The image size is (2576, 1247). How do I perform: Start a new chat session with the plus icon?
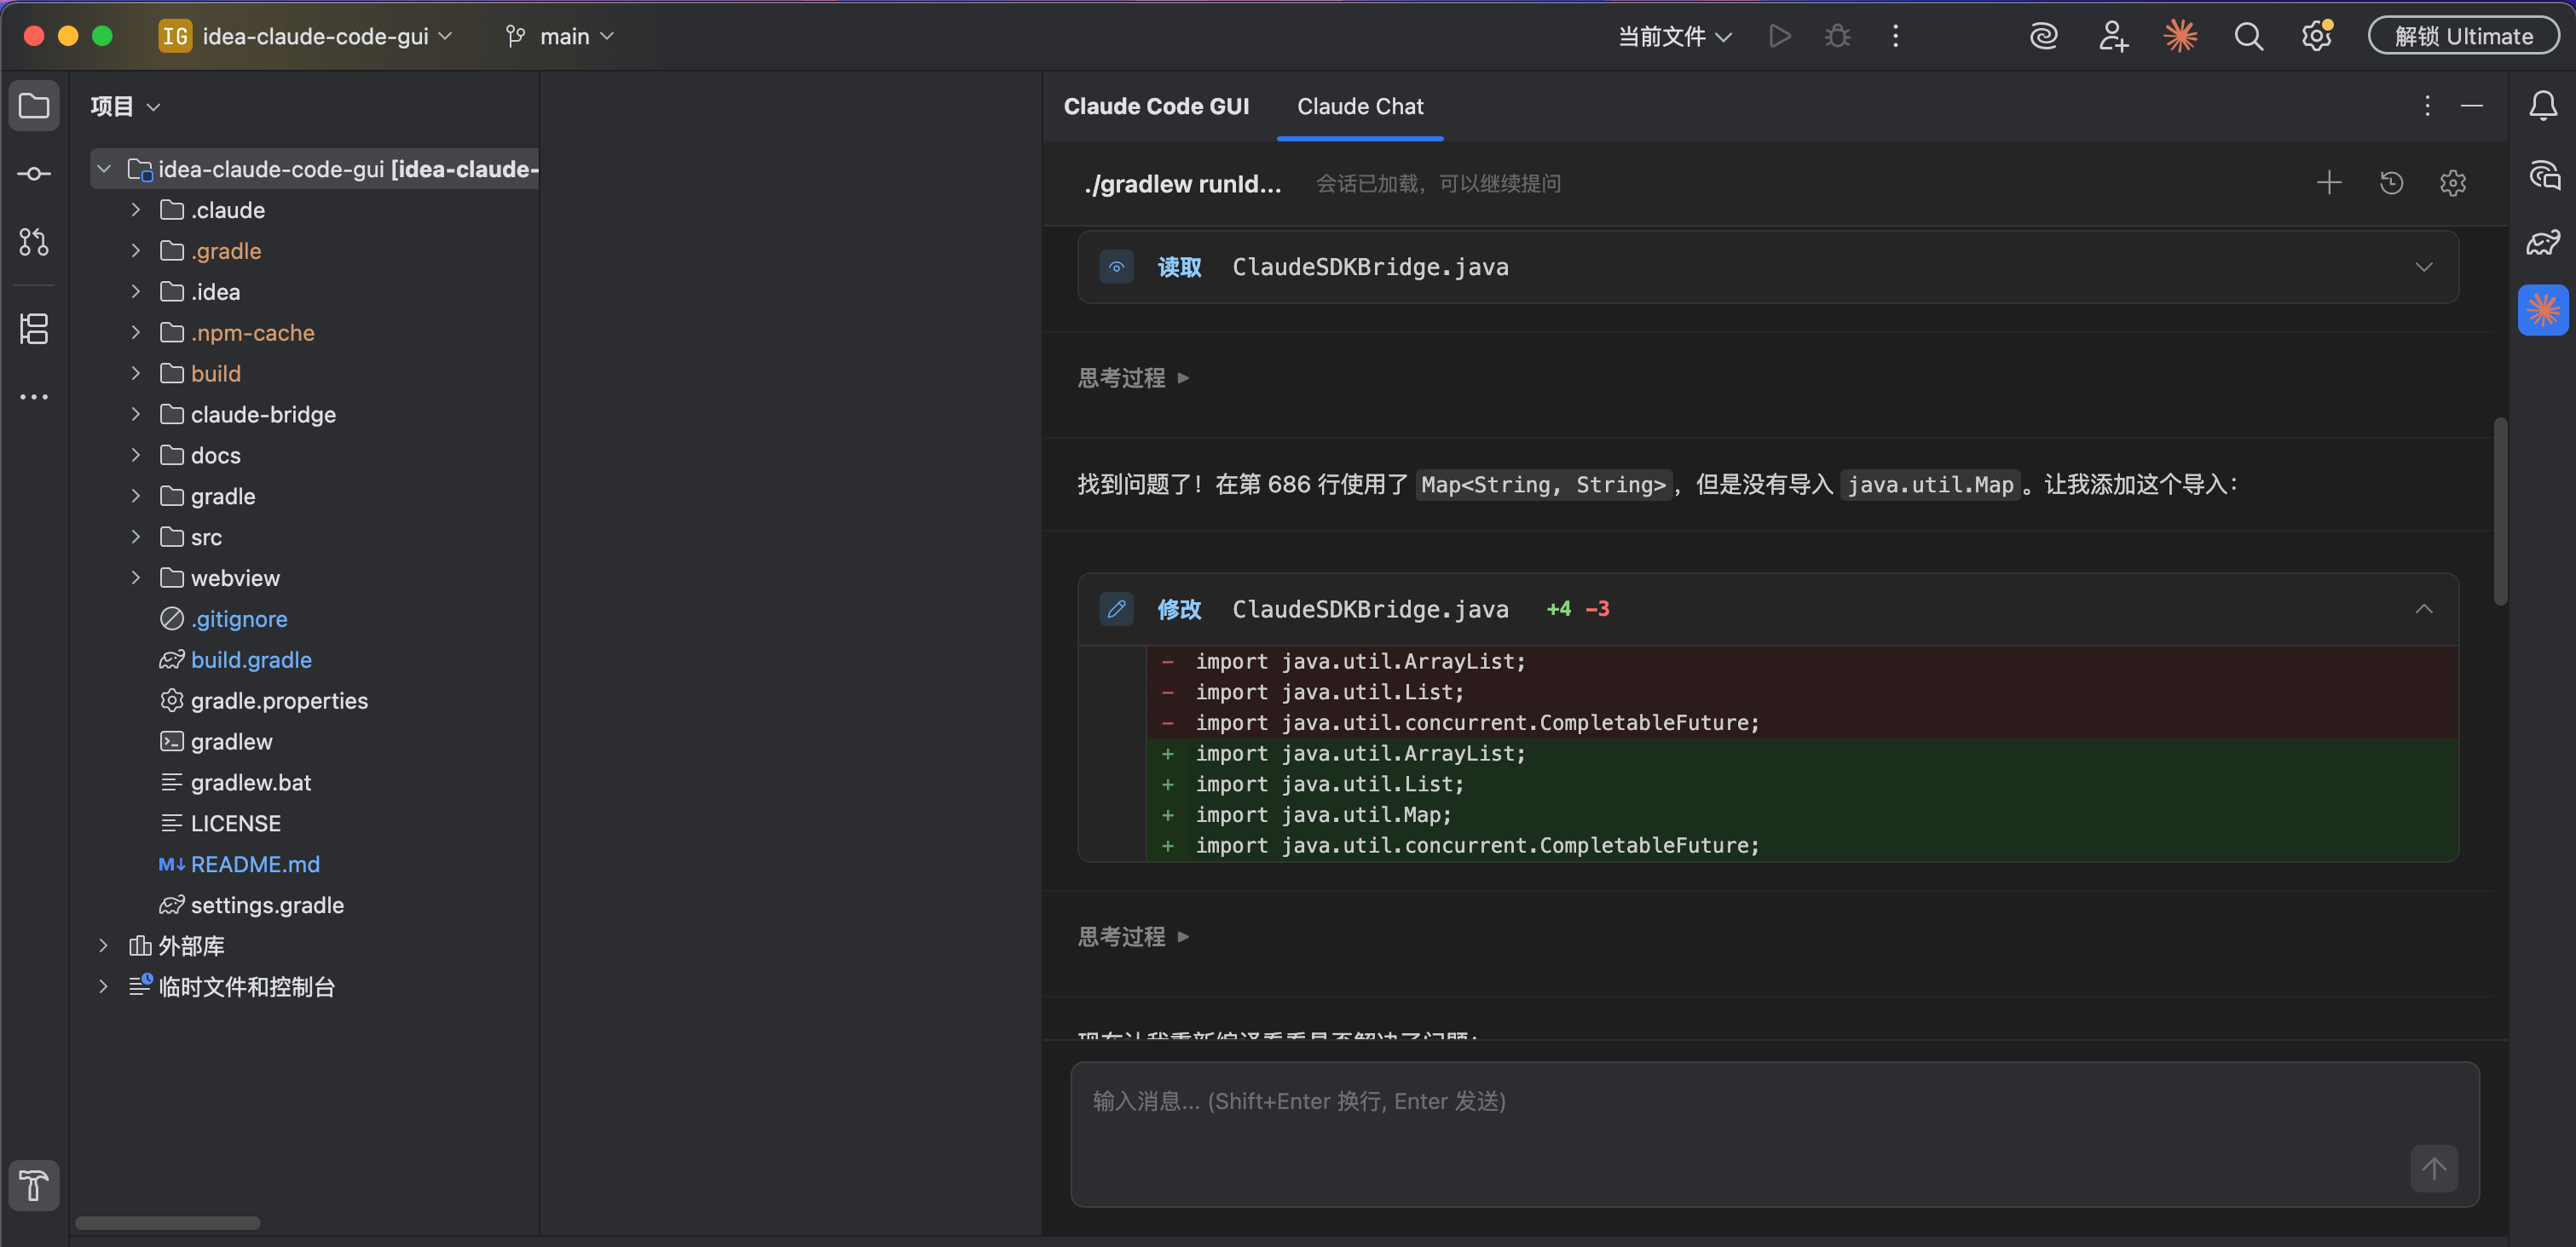click(x=2328, y=182)
